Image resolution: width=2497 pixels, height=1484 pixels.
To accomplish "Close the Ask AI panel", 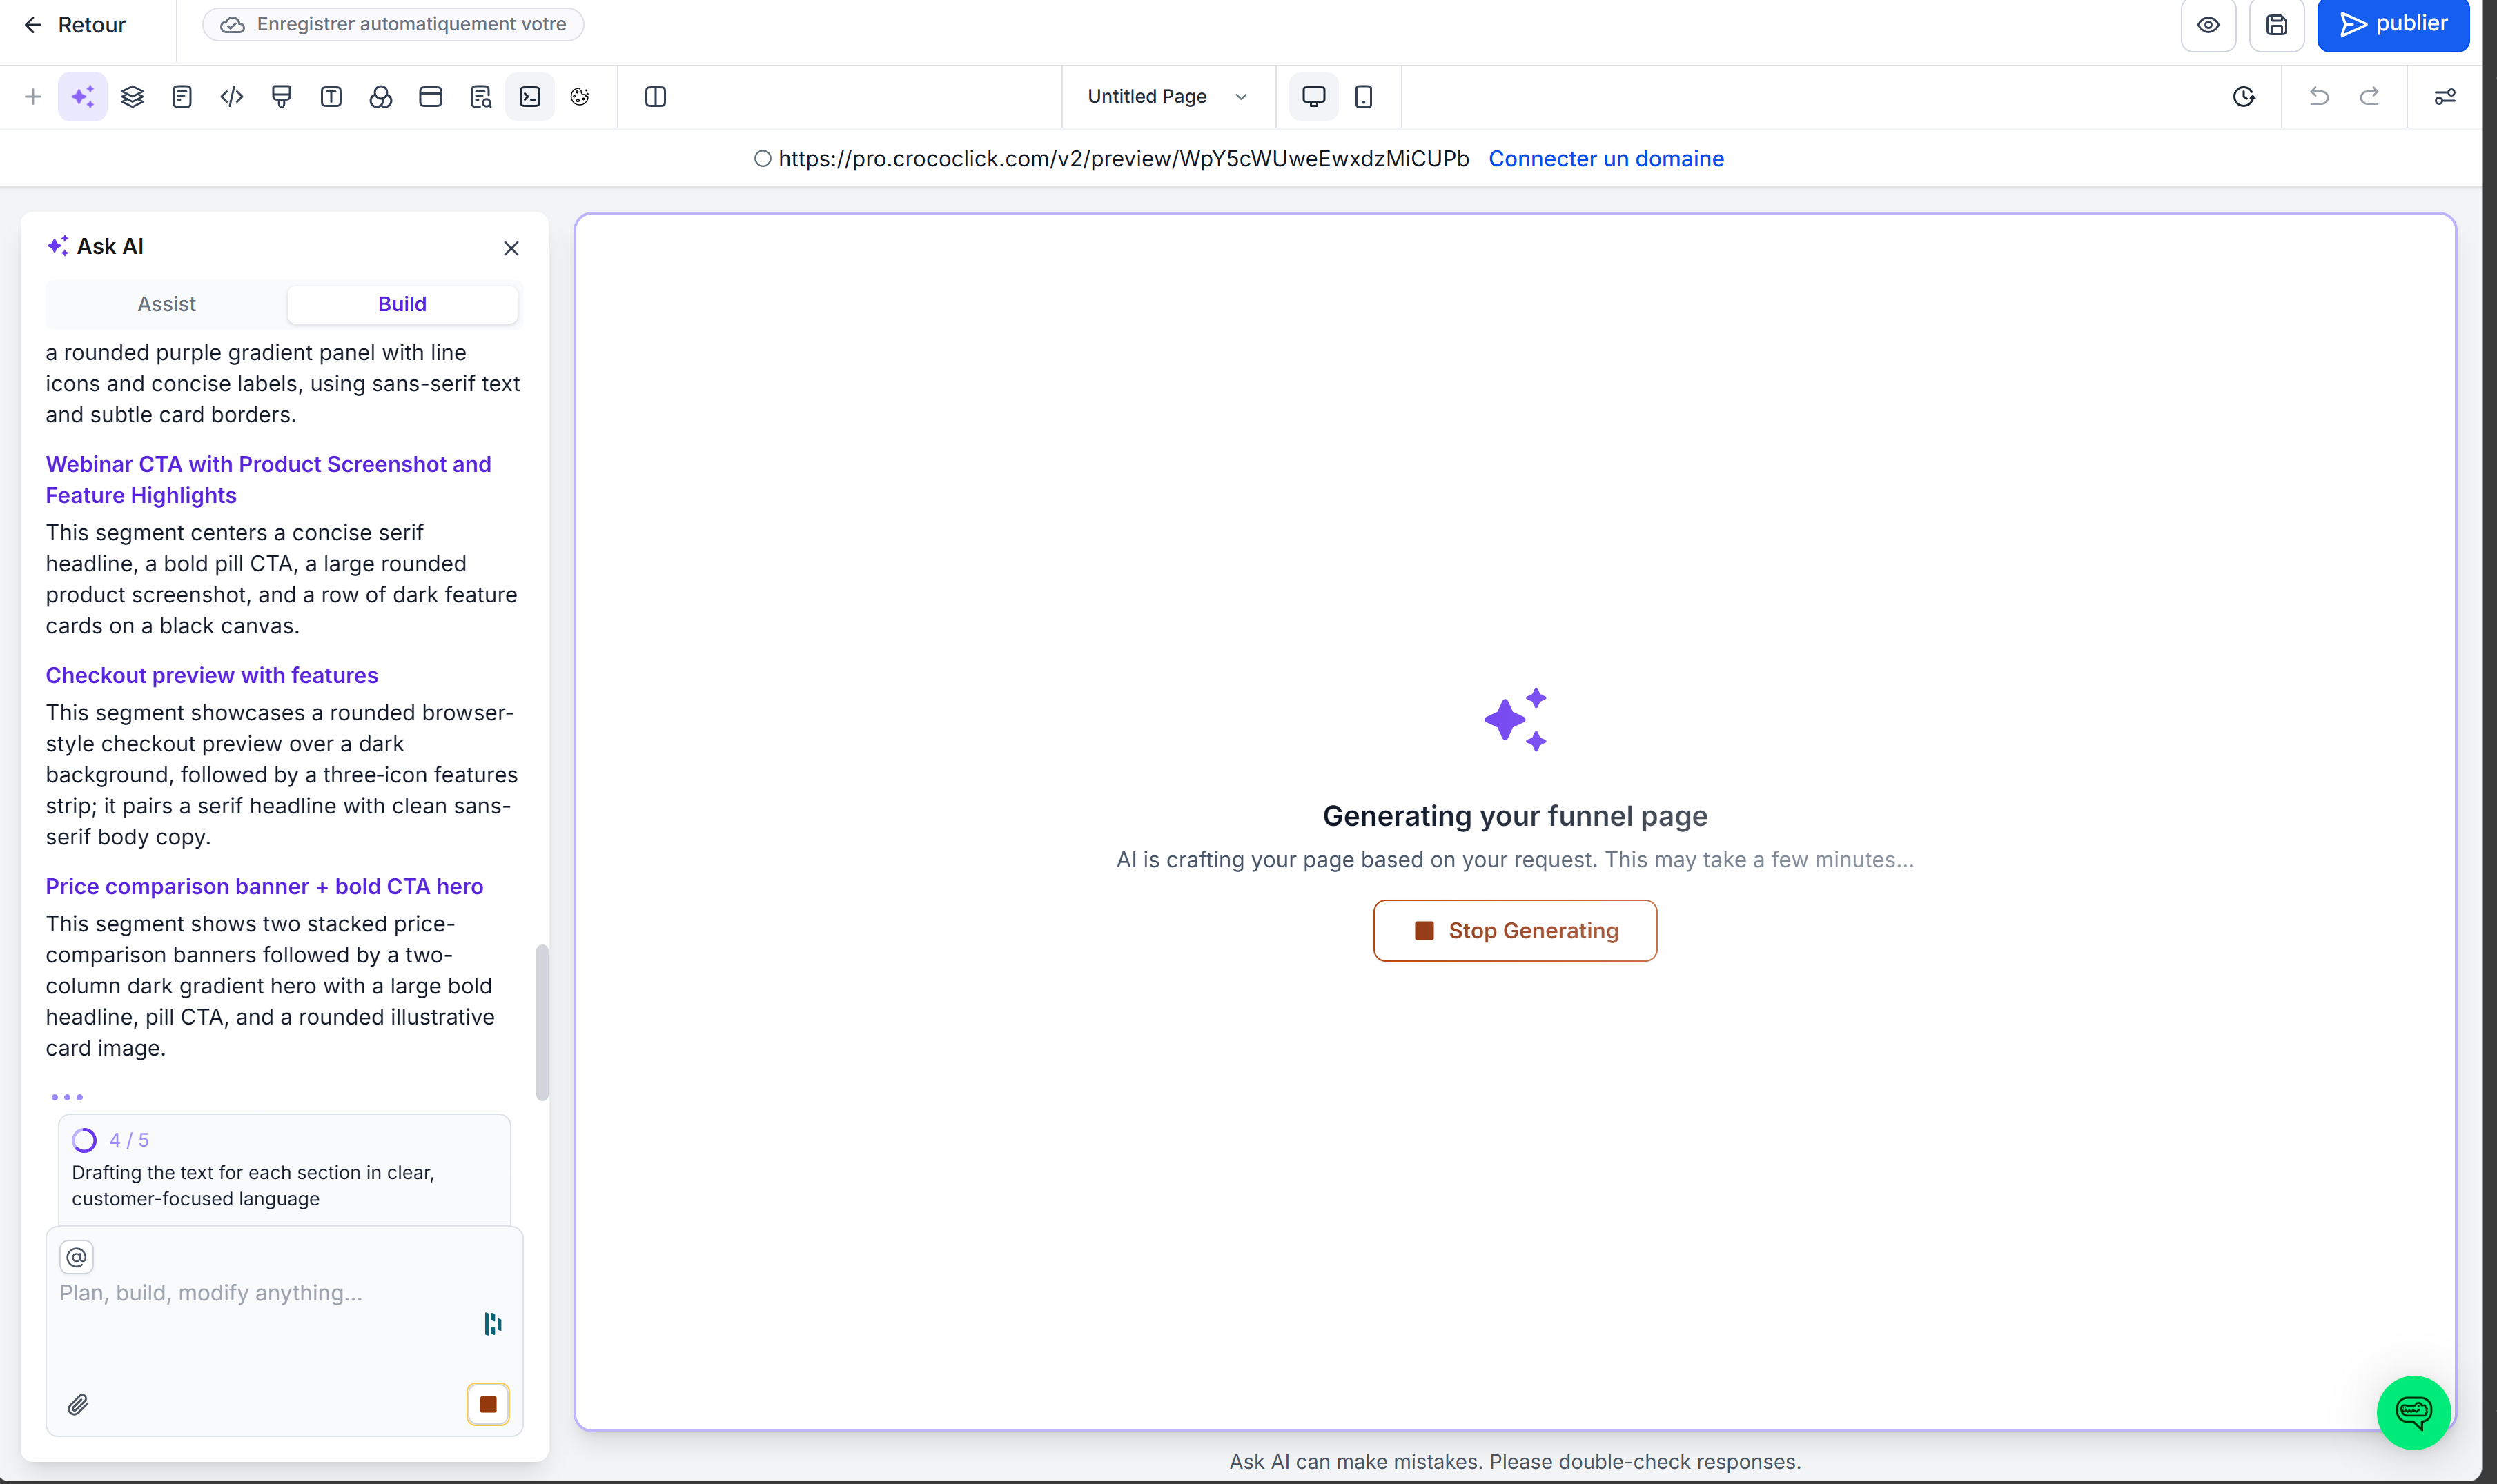I will (511, 248).
